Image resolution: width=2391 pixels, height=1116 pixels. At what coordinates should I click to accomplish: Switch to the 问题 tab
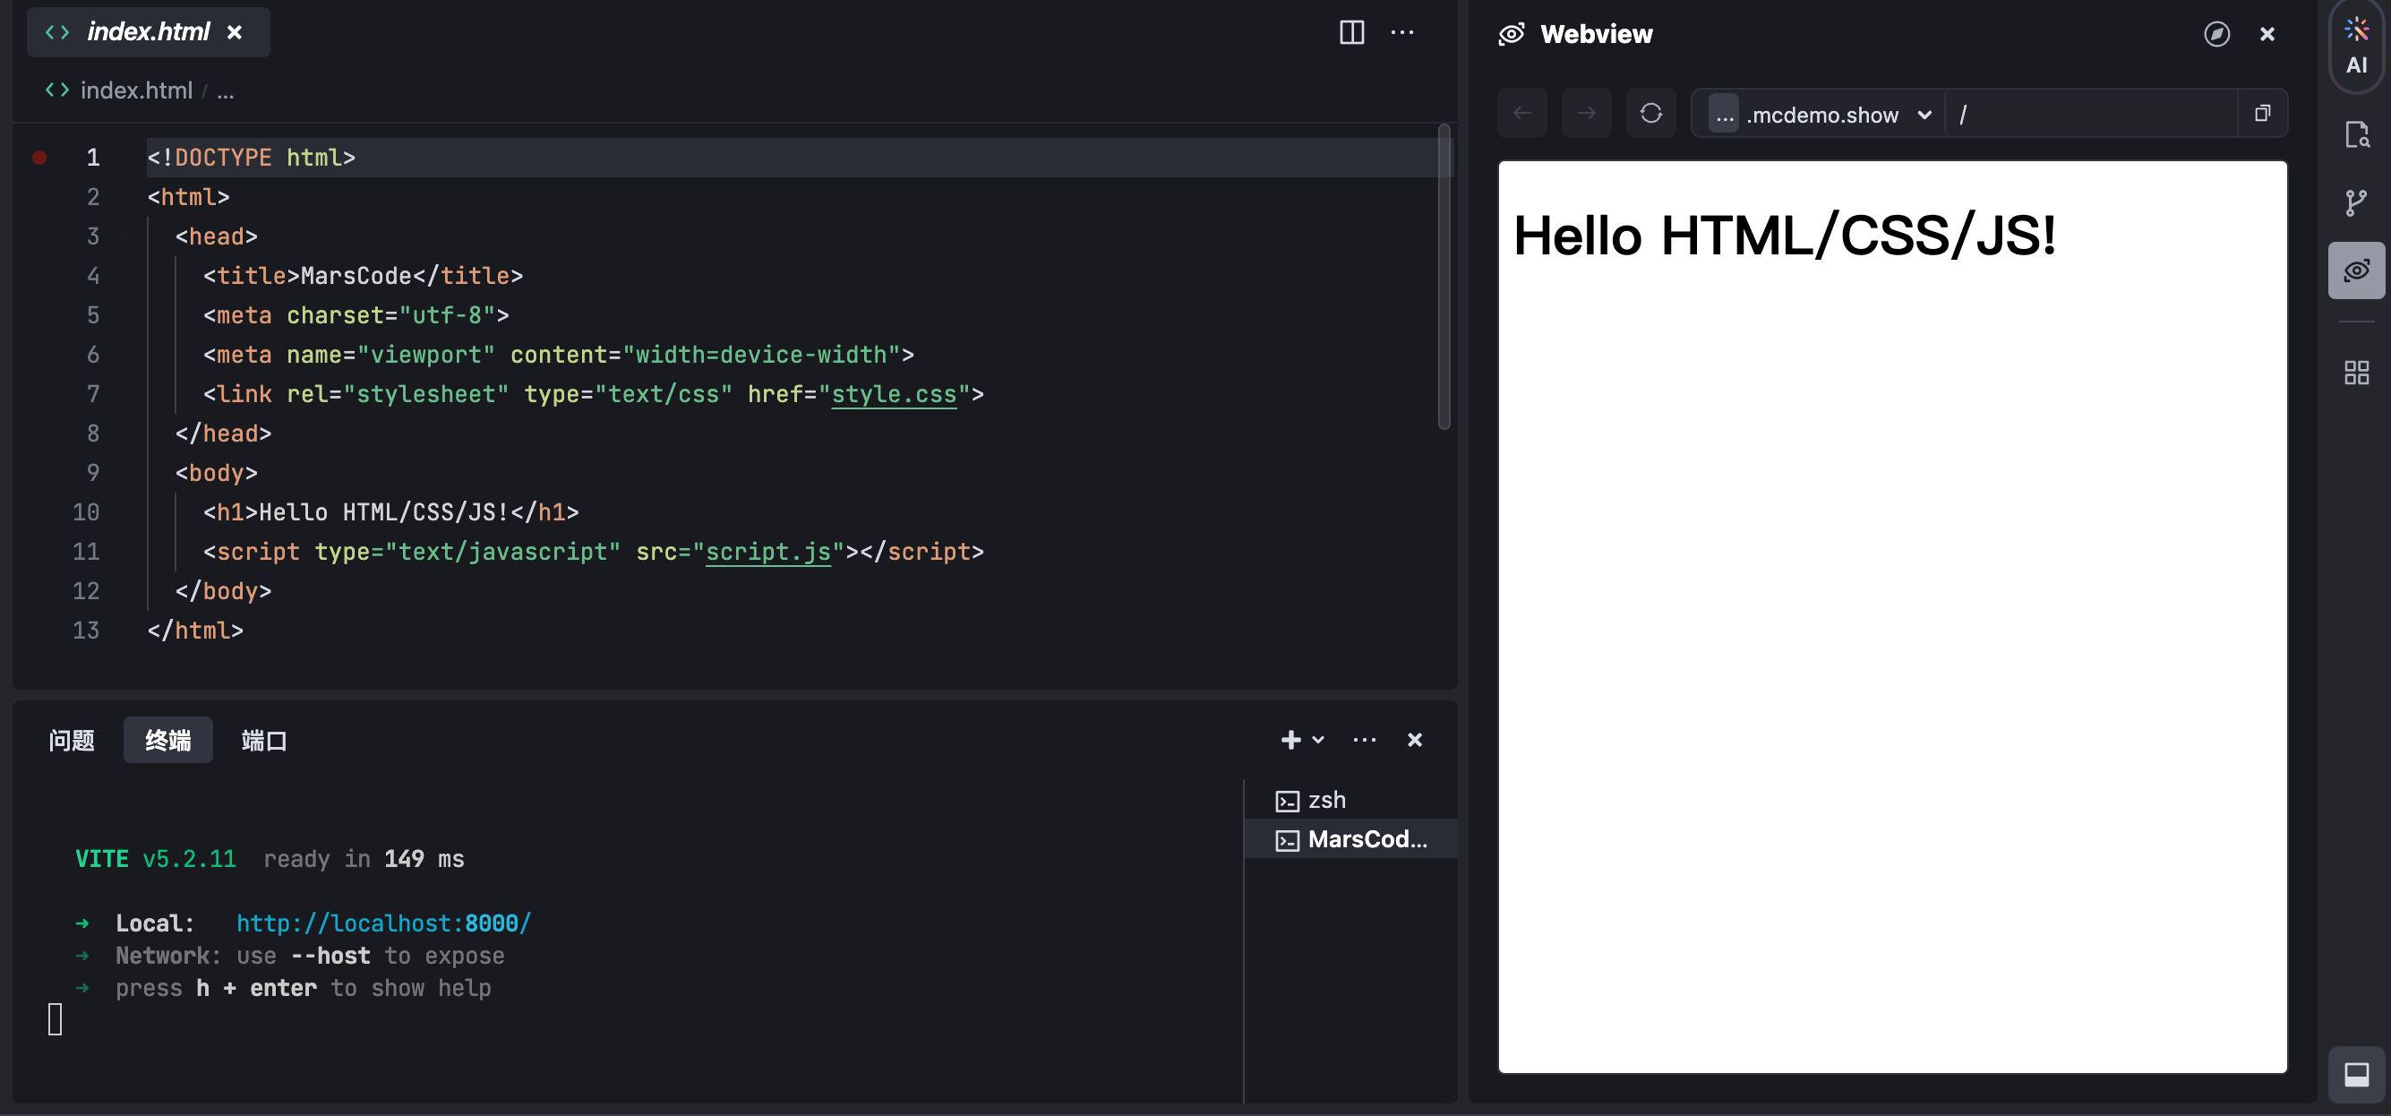(72, 740)
